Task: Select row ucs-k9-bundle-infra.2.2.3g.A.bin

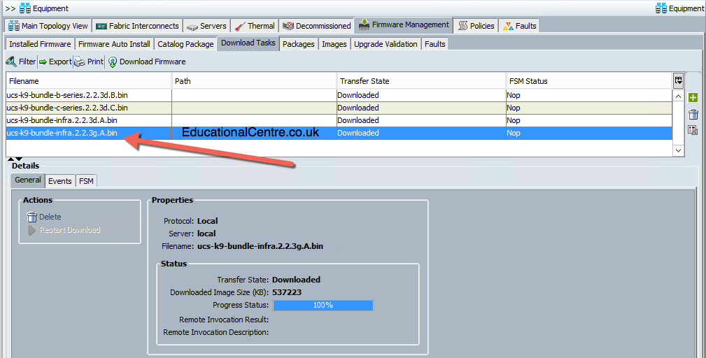Action: point(339,133)
